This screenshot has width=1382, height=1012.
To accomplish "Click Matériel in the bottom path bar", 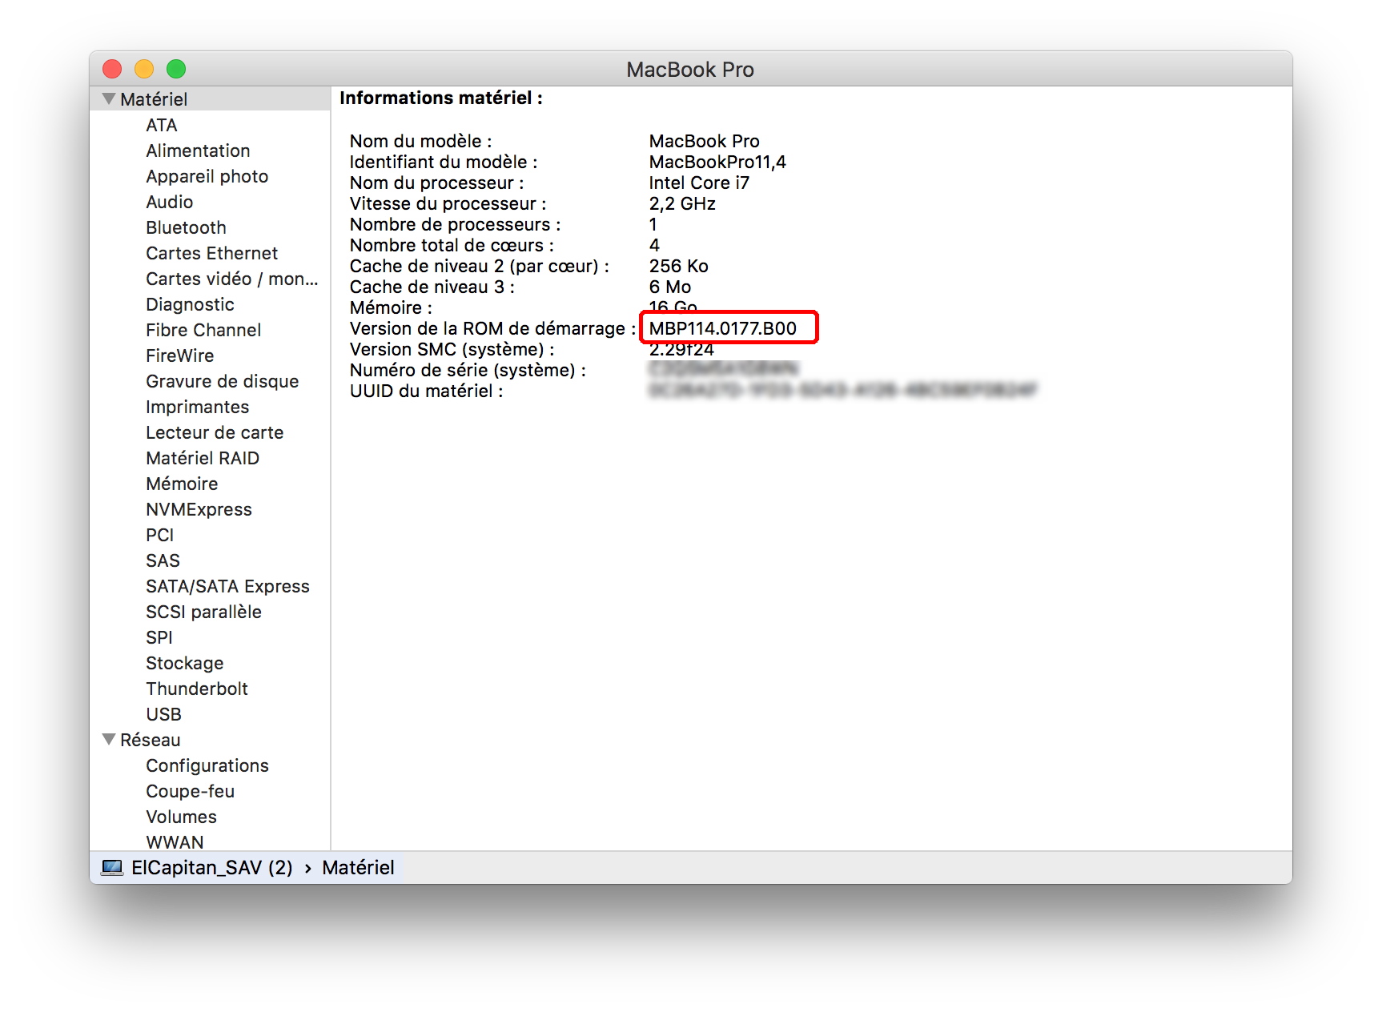I will pyautogui.click(x=358, y=868).
